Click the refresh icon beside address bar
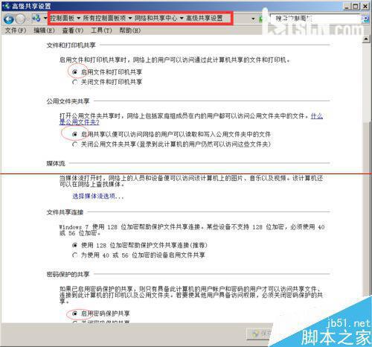This screenshot has height=347, width=372. click(x=261, y=19)
